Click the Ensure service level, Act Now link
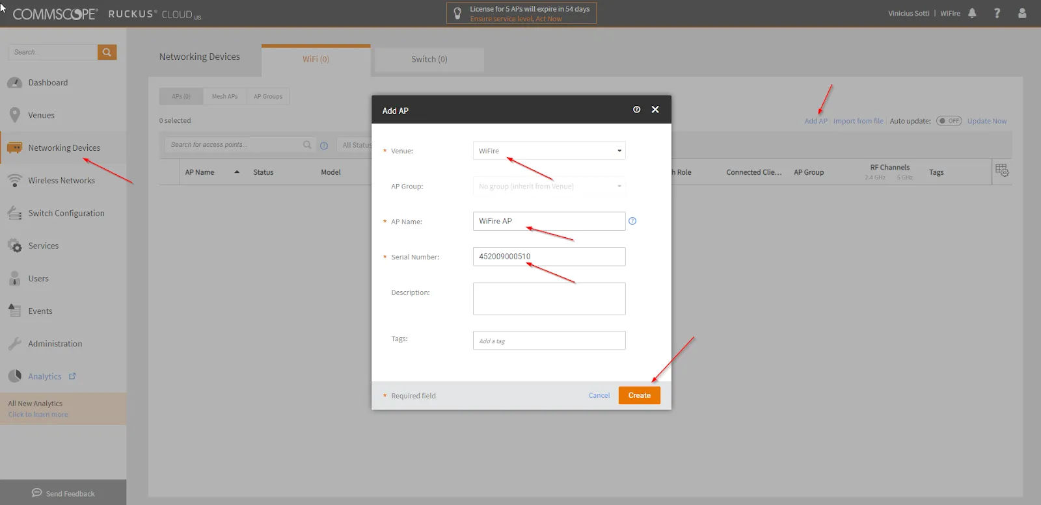Viewport: 1041px width, 505px height. 516,19
